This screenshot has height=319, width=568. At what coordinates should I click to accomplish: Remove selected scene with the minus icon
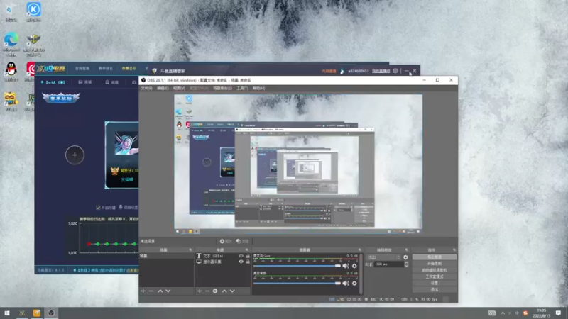[x=151, y=291]
